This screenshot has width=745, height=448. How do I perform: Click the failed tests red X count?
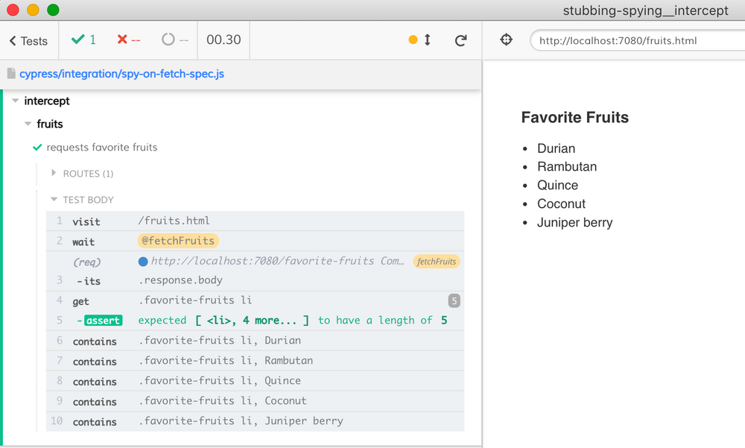click(x=128, y=40)
